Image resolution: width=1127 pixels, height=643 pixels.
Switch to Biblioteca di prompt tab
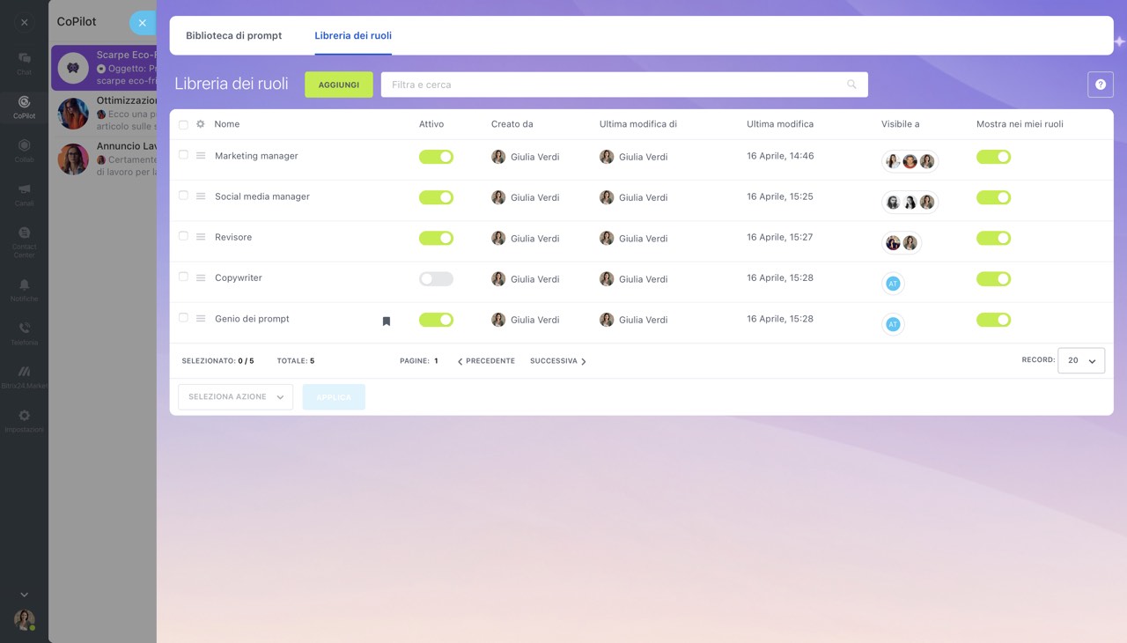pos(233,36)
